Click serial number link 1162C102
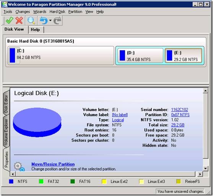Viewport: 213px width, 196px height. (180, 109)
